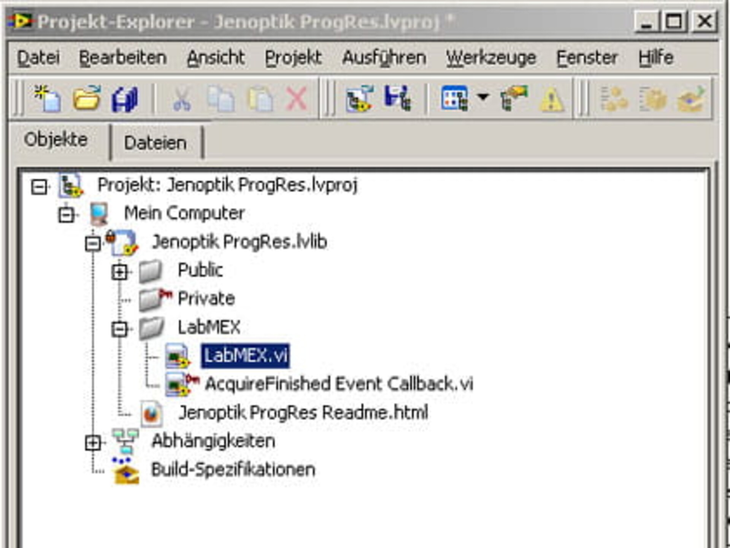Collapse the Projekt: Jenoptik ProgRes.lvproj root node
Viewport: 730px width, 548px height.
pos(39,187)
